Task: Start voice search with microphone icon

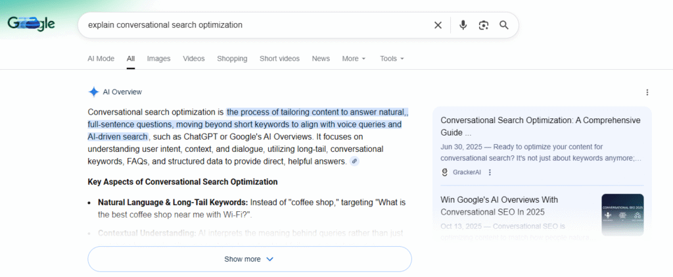Action: 463,25
